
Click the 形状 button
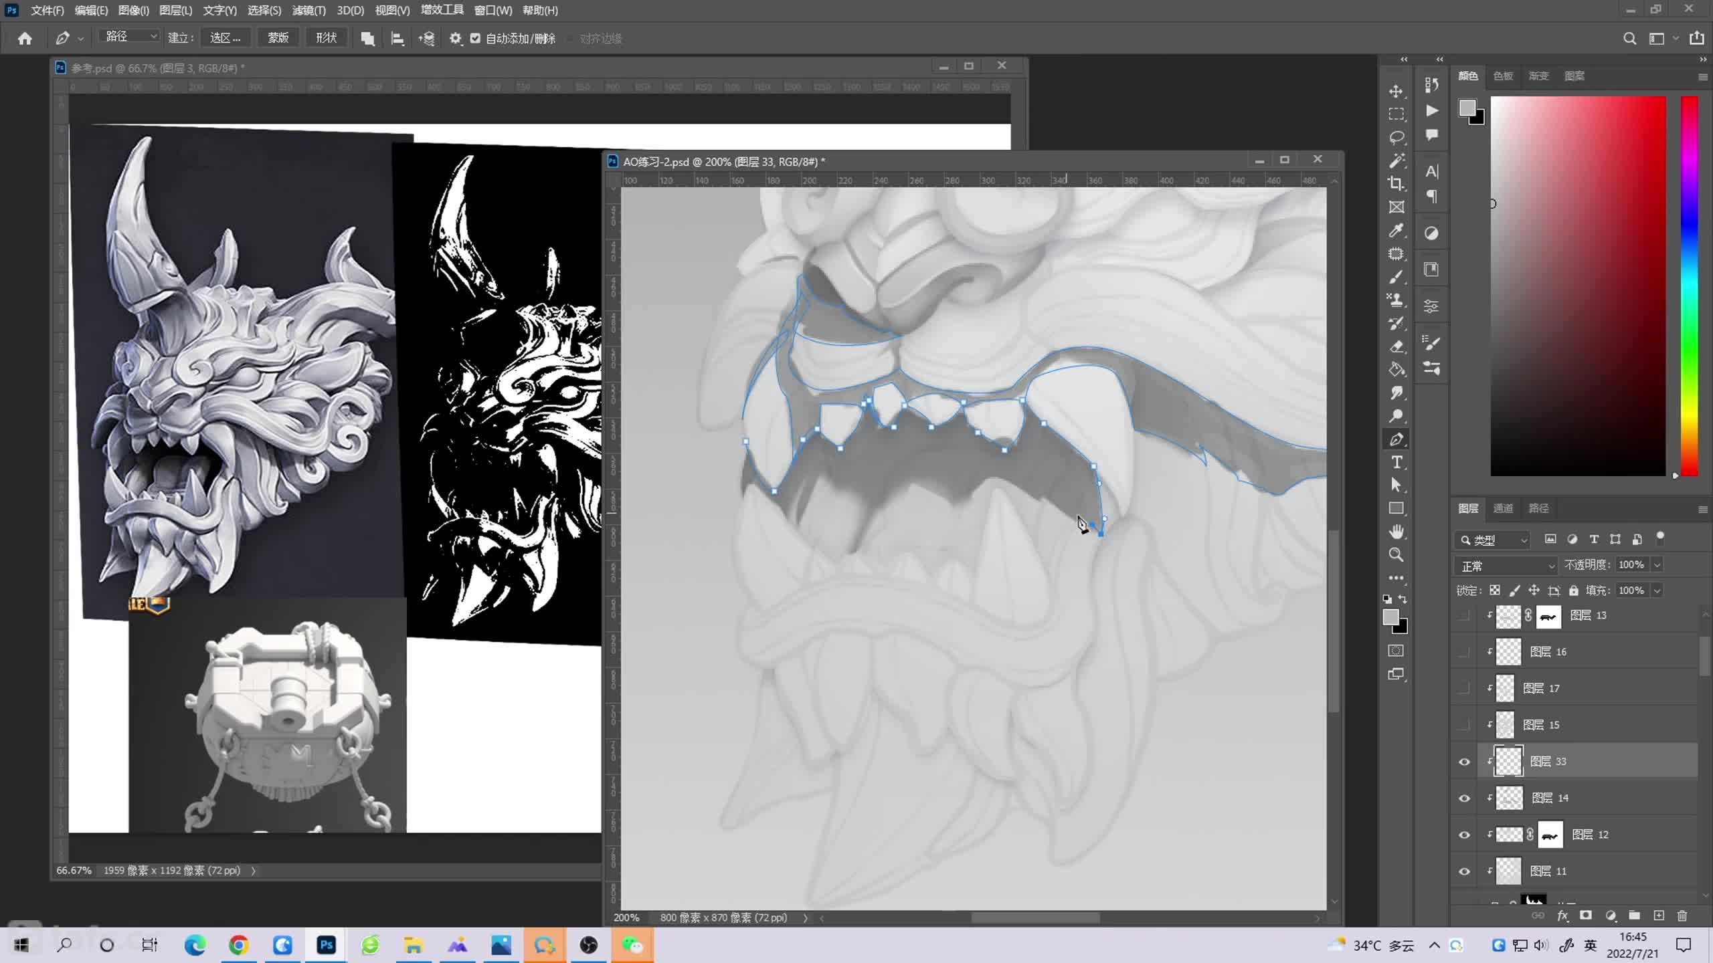(x=326, y=38)
